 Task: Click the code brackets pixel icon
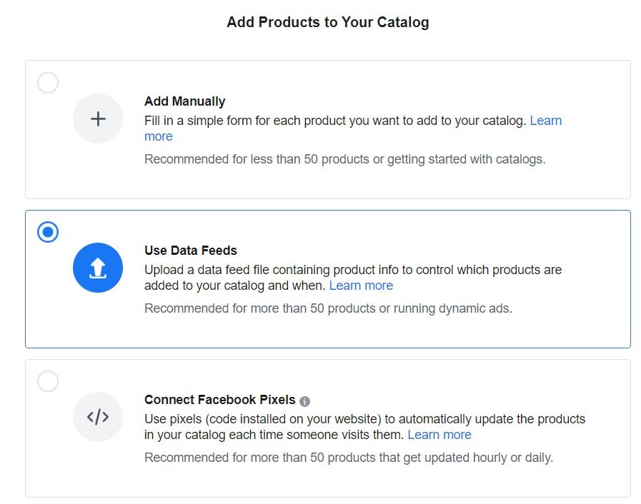click(98, 417)
